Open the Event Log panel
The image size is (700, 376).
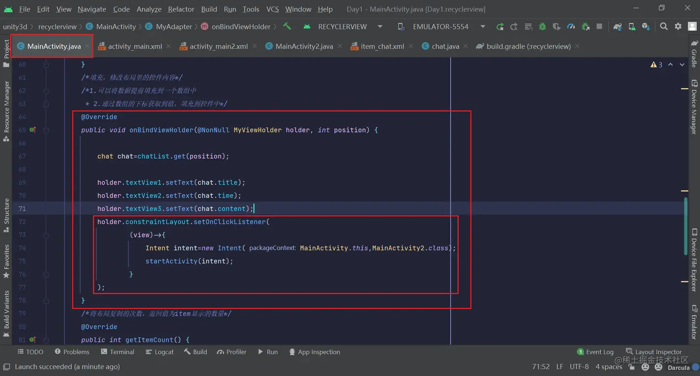pyautogui.click(x=595, y=352)
